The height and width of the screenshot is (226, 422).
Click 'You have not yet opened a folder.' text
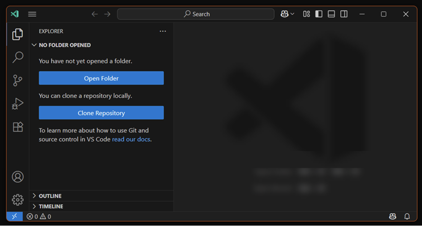[x=85, y=61]
